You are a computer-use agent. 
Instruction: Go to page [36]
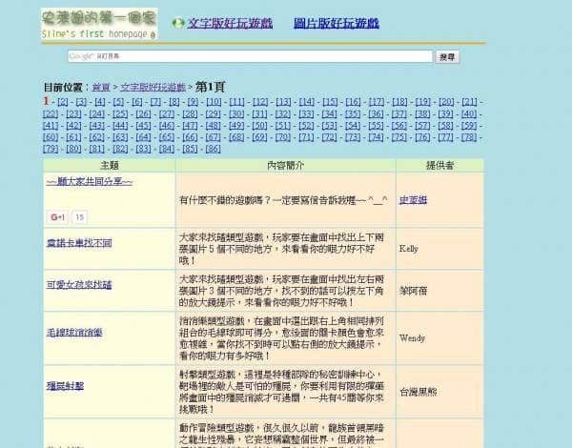pos(376,113)
